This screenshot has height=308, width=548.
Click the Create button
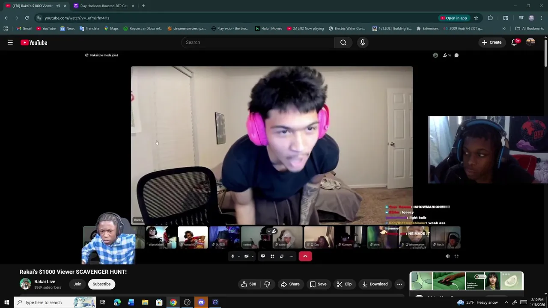[491, 42]
